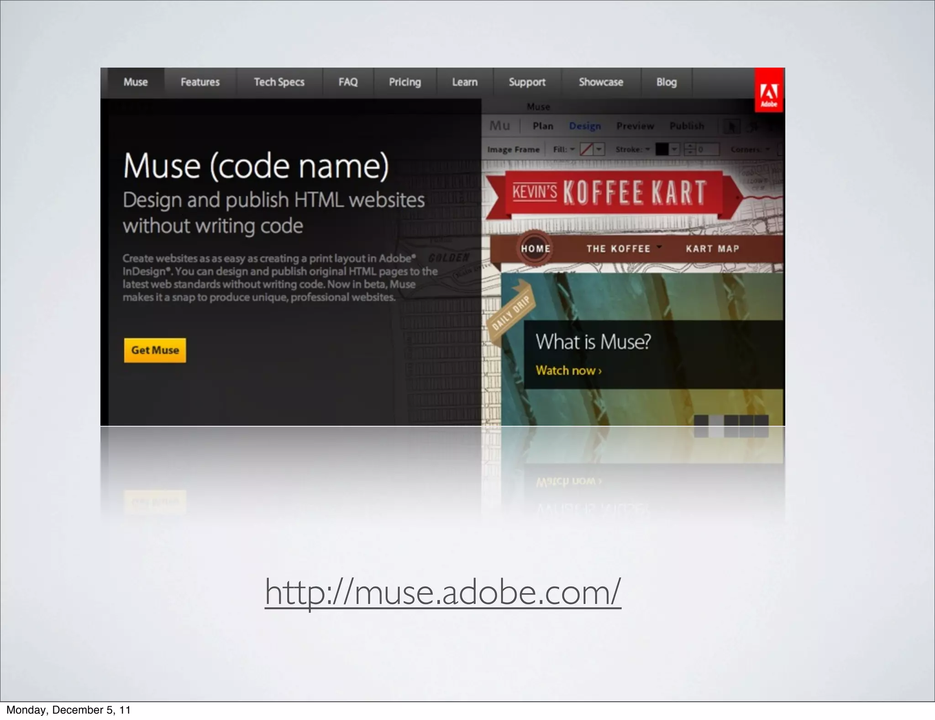Open the Features navigation tab

(200, 82)
